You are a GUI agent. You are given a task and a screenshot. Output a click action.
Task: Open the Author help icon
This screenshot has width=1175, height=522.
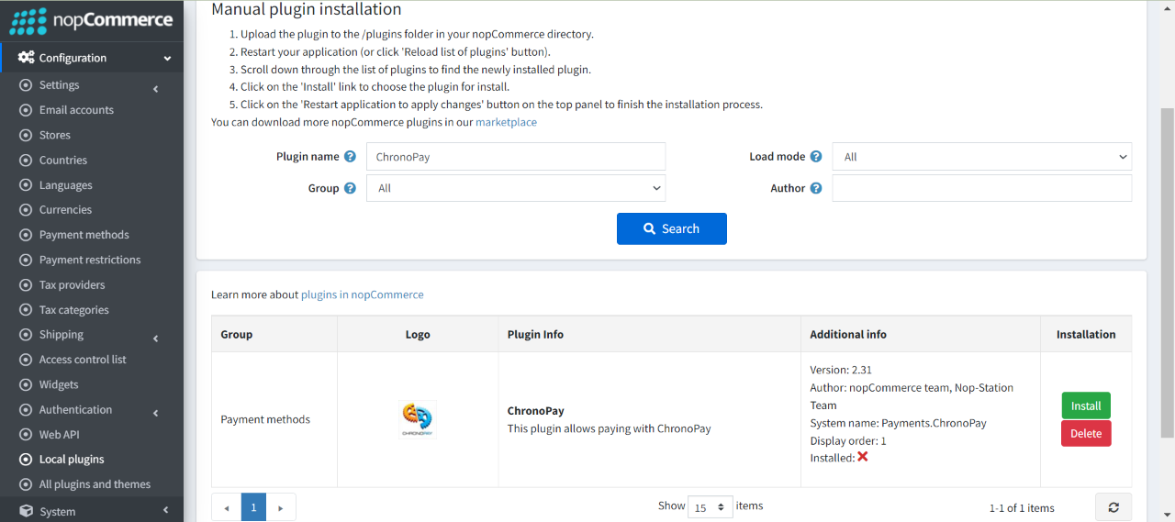click(816, 188)
